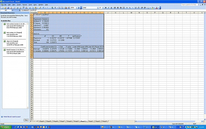Click the horizontal scrollbar of the sheet

click(169, 121)
